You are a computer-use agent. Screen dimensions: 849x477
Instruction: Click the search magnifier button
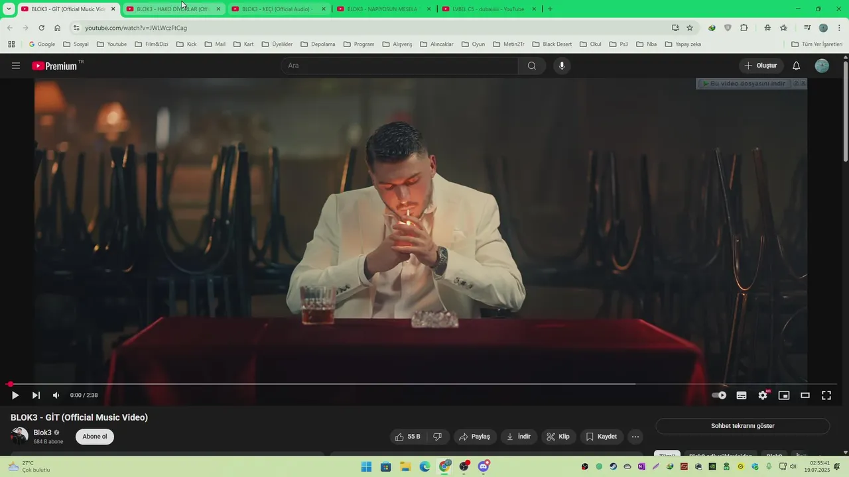pyautogui.click(x=532, y=66)
